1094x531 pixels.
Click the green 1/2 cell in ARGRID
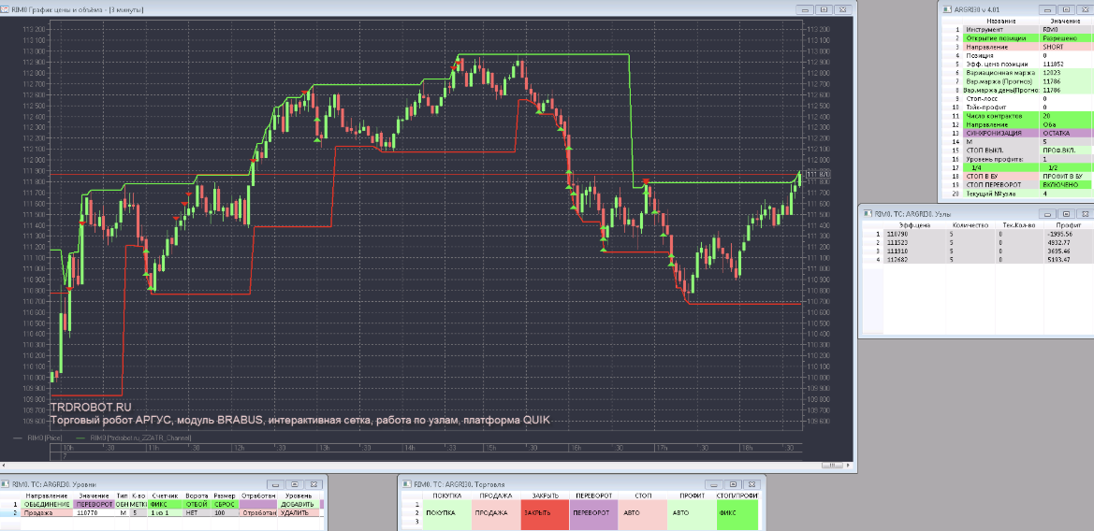pos(1065,168)
